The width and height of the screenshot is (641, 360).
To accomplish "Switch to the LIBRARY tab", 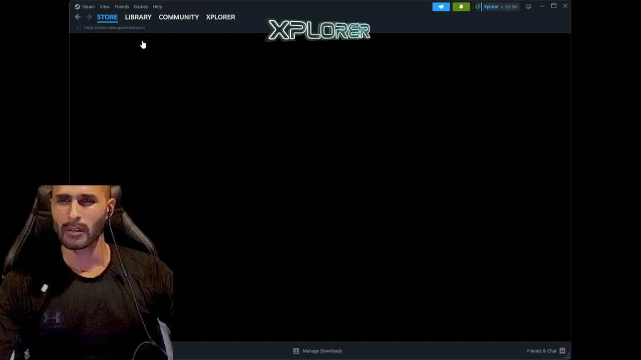I will point(138,17).
